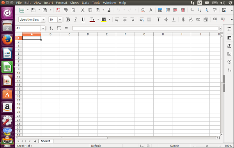Open Function Wizard beside Name Box
The width and height of the screenshot is (234, 148).
tap(51, 28)
